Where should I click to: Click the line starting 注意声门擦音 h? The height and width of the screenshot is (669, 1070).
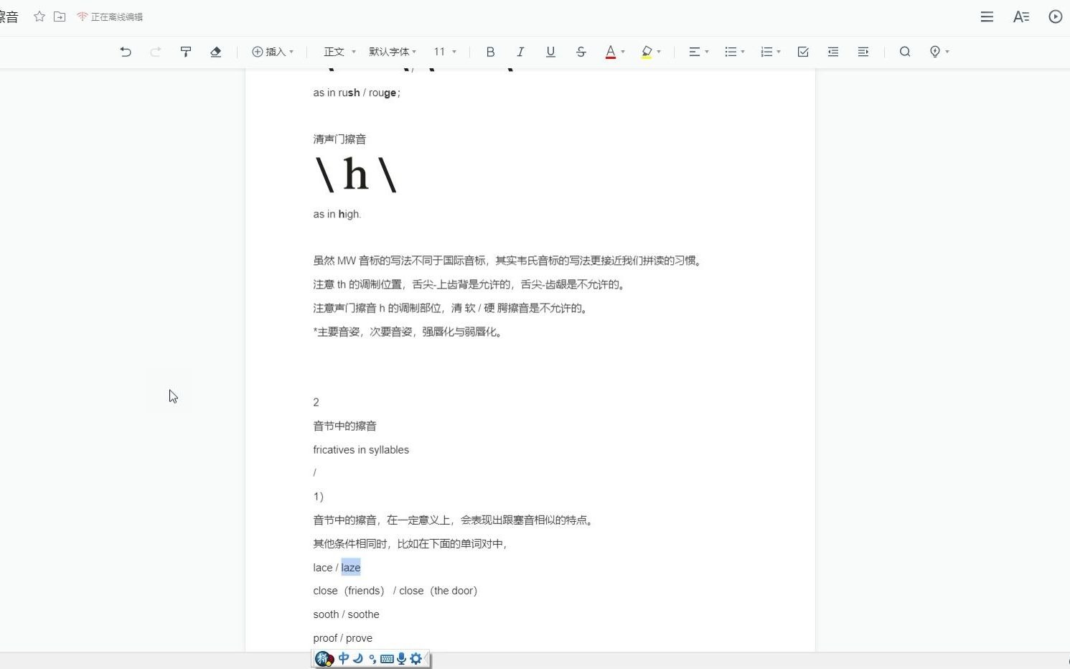(451, 308)
